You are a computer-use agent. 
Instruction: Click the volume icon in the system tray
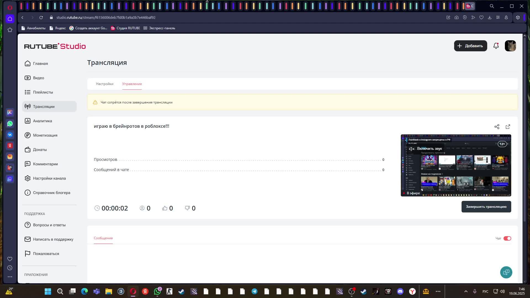[502, 292]
